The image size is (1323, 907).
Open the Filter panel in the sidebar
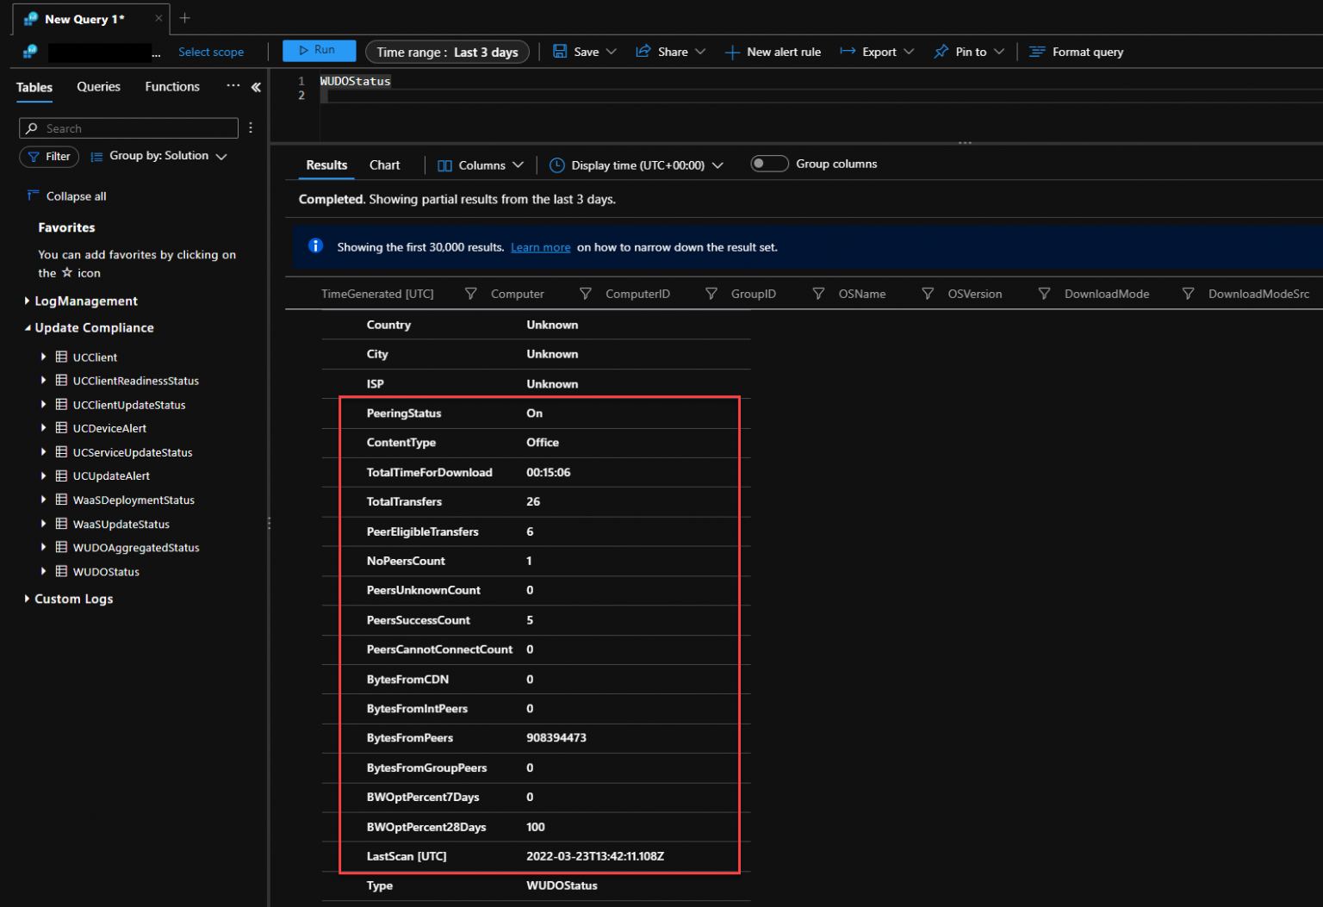[48, 156]
